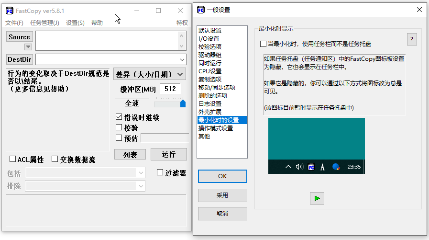Select 其他 in the settings list
This screenshot has width=429, height=240.
point(222,136)
